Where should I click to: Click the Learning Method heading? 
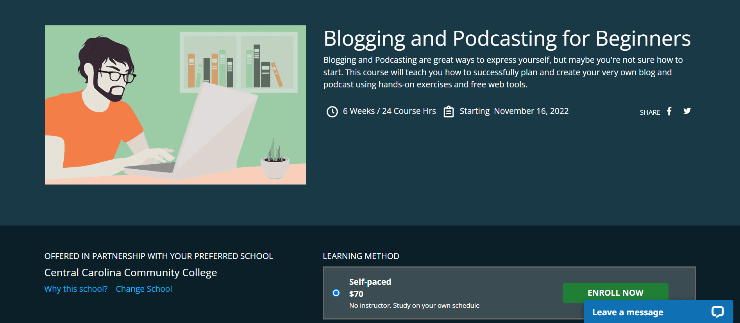point(361,256)
